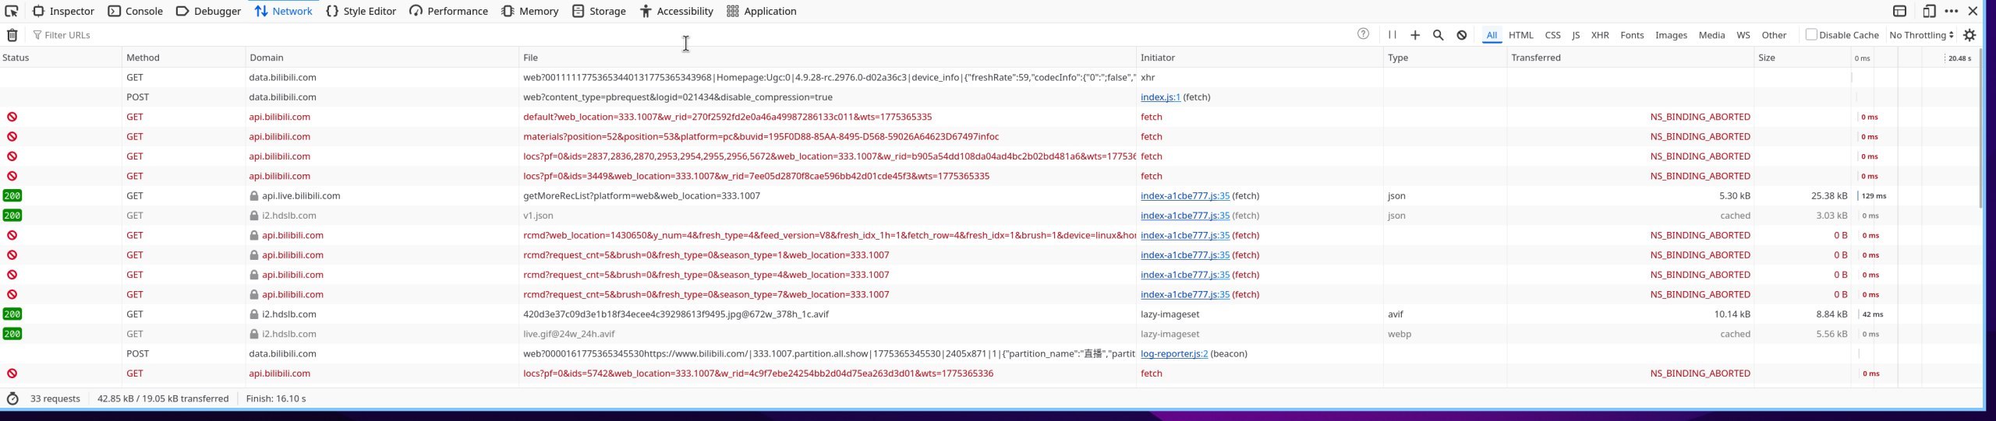This screenshot has height=421, width=1996.
Task: Focus the Filter URLs input field
Action: pyautogui.click(x=312, y=35)
